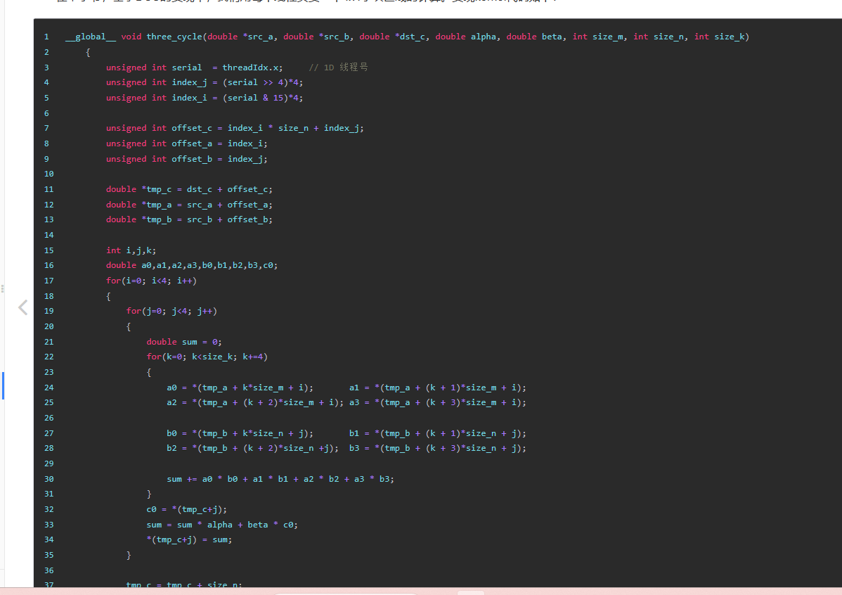Click the b3 assignment on line 28

click(438, 448)
